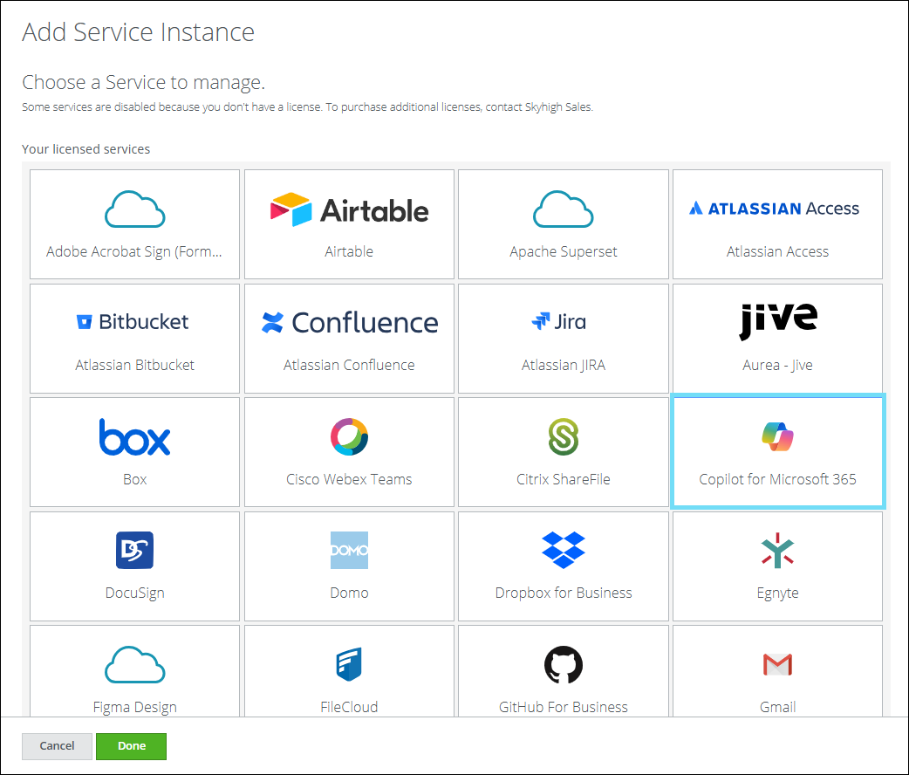The width and height of the screenshot is (909, 775).
Task: Select the Atlassian Access logo
Action: [x=774, y=209]
